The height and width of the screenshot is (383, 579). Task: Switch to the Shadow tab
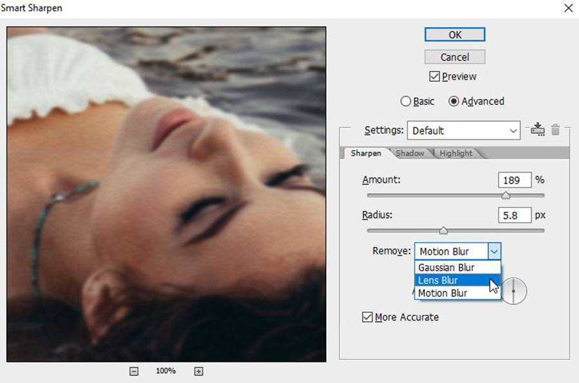click(x=410, y=153)
